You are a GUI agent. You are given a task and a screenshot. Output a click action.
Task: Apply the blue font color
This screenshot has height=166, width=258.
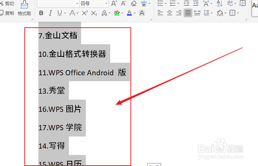129,13
